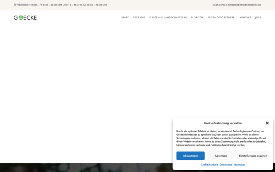Navigate to Friedhofsgärtnerei
Viewport: 275px width, 172px height.
click(221, 17)
